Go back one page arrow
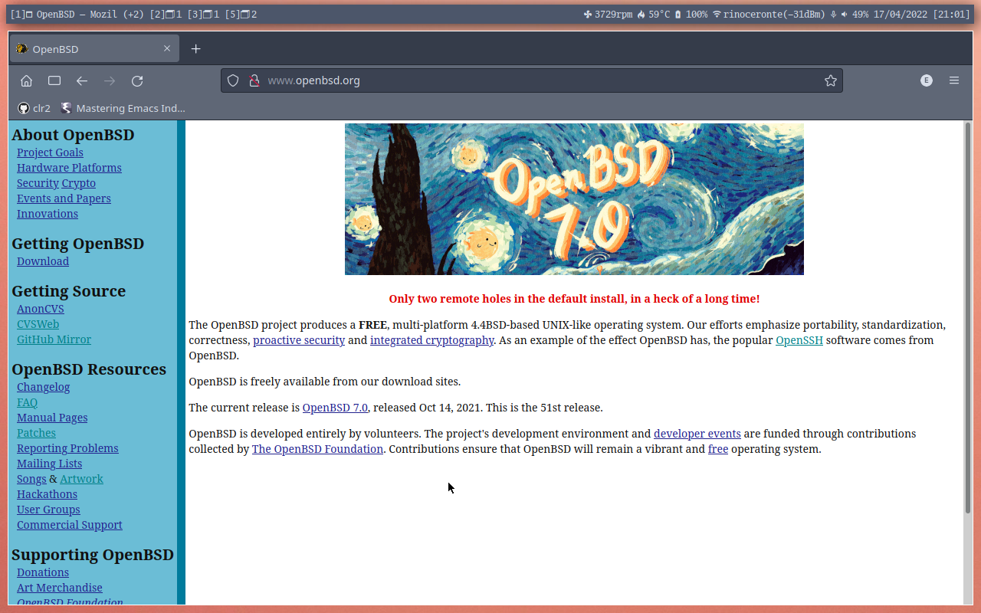Viewport: 981px width, 613px height. point(82,80)
